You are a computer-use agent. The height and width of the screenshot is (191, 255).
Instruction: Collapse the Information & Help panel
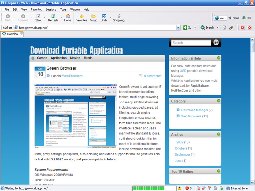click(x=219, y=58)
